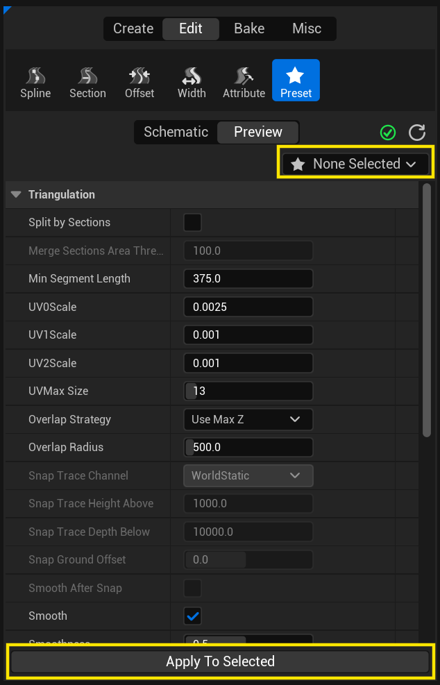Click the Snap Trace Height Above field
This screenshot has height=685, width=440.
248,503
